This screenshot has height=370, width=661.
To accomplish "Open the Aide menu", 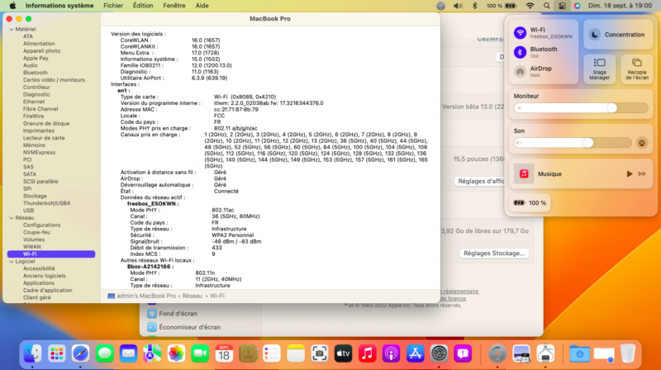I will (202, 6).
